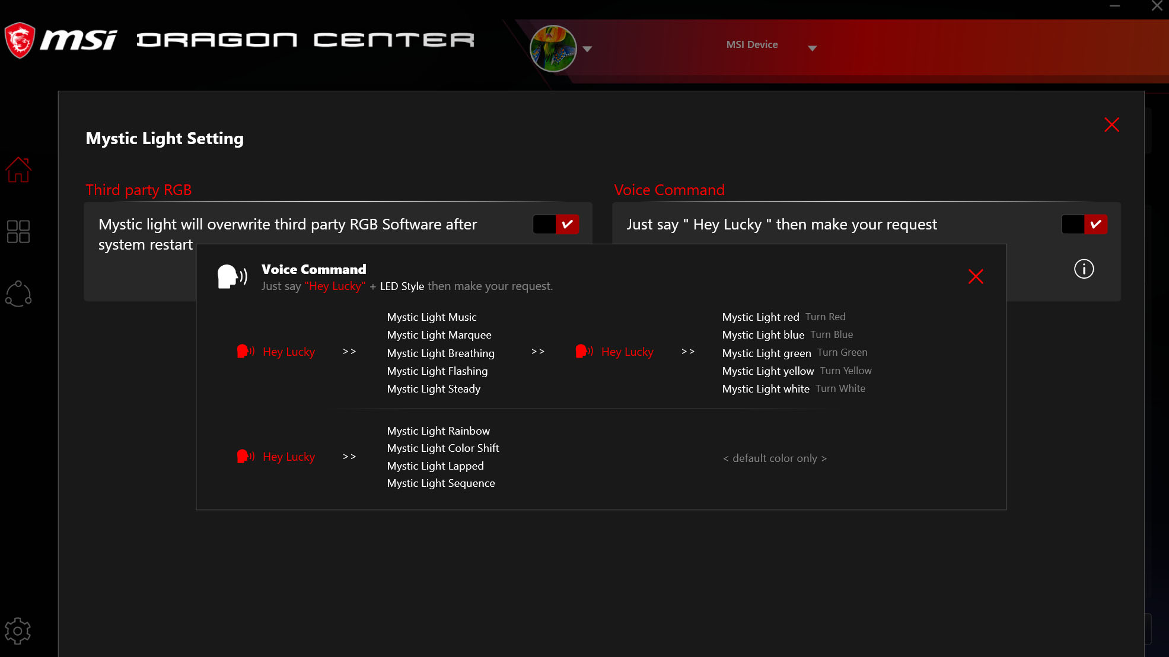Toggle the Third party RGB overwrite switch
This screenshot has height=657, width=1169.
point(556,224)
